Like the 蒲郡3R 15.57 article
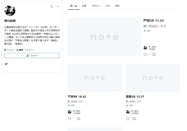The width and height of the screenshot is (187, 131). click(x=128, y=119)
